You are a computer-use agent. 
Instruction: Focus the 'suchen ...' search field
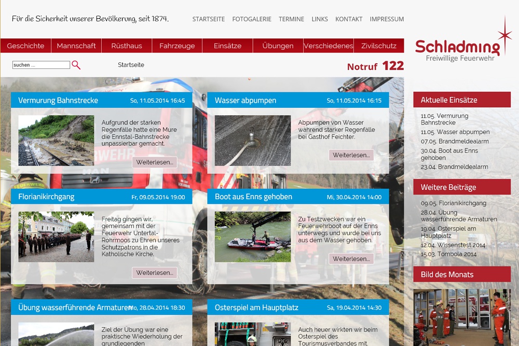click(41, 65)
